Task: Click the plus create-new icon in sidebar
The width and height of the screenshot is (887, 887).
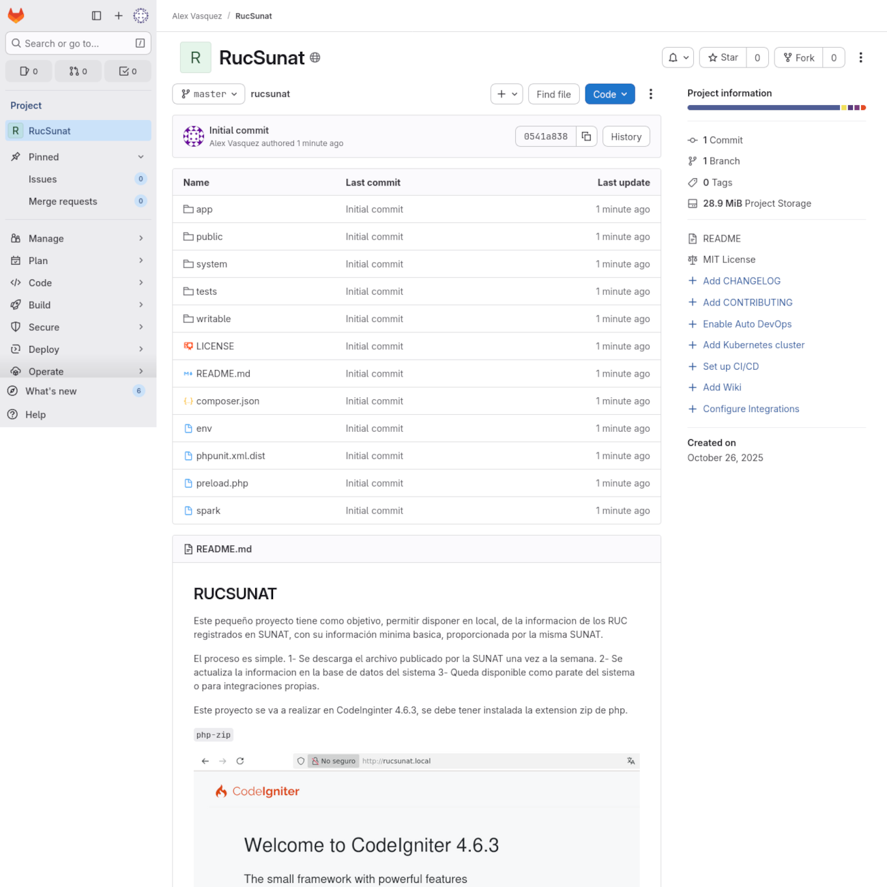Action: click(x=119, y=16)
